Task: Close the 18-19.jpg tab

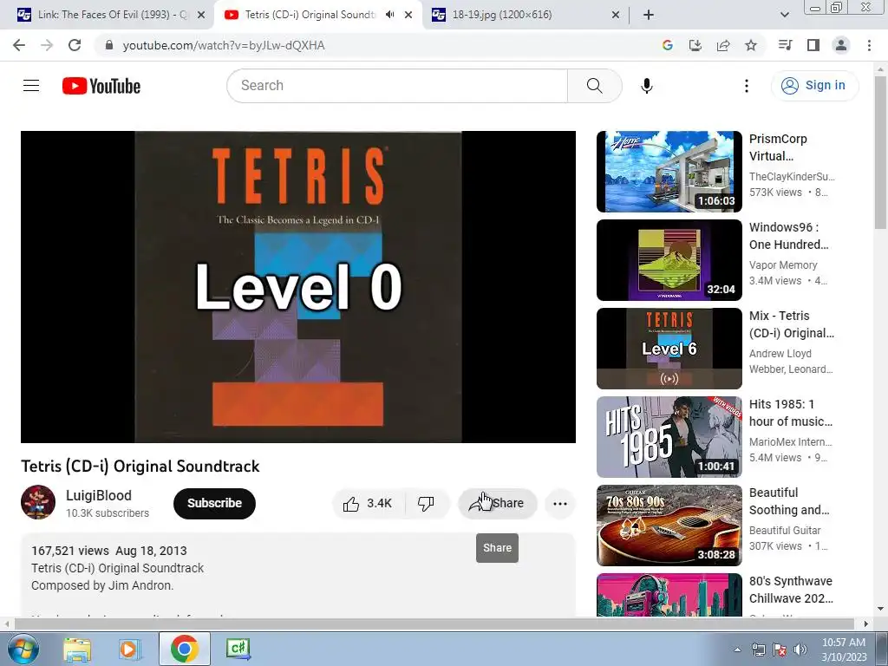Action: point(616,16)
